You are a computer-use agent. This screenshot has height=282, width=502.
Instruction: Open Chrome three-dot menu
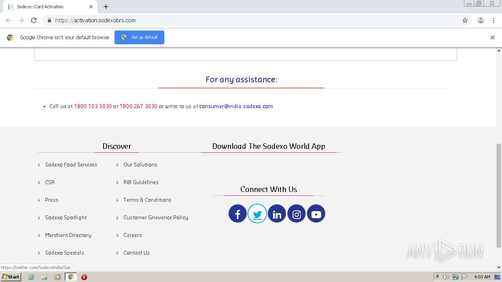[x=494, y=20]
